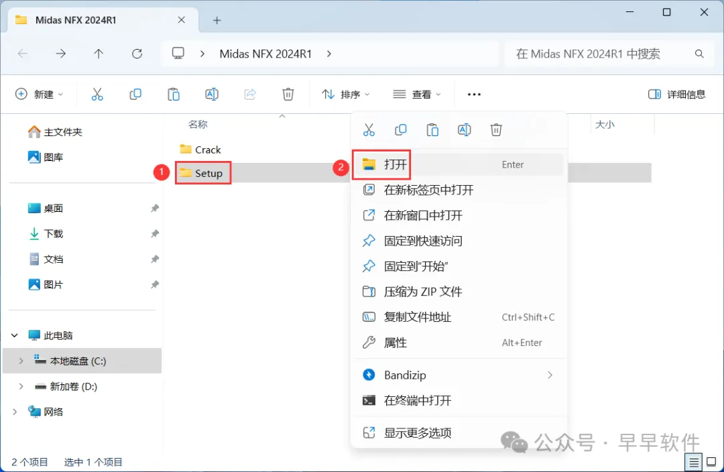Choose 固定到快速访问
Screen dimensions: 724x472
coord(458,241)
